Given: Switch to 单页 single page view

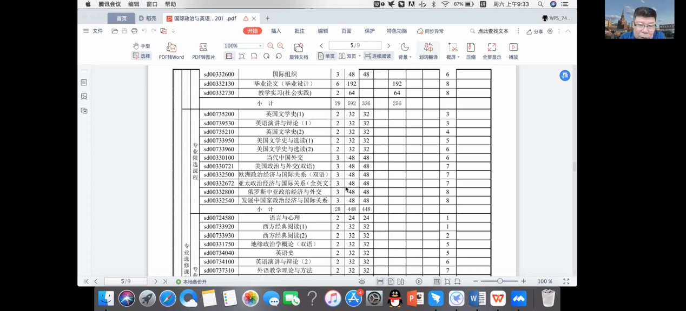Looking at the screenshot, I should tap(326, 56).
